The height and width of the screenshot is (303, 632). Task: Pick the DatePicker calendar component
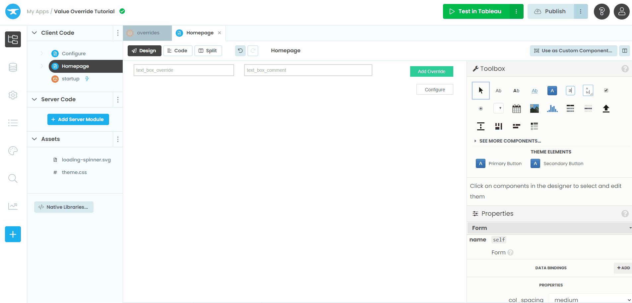point(516,108)
